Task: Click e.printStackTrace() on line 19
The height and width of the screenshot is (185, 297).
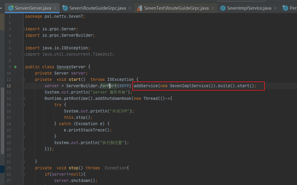Action: 86,130
